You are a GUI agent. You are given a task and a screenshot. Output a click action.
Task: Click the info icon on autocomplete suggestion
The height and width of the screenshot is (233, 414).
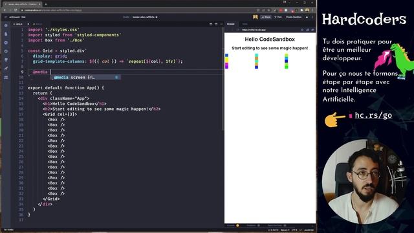(116, 78)
